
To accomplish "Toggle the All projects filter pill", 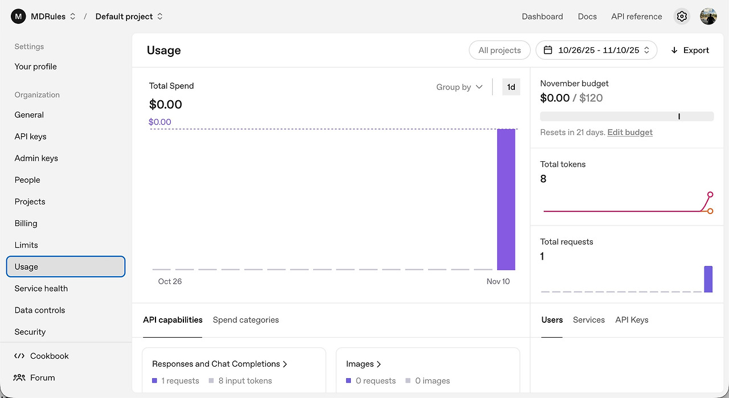I will pyautogui.click(x=499, y=50).
